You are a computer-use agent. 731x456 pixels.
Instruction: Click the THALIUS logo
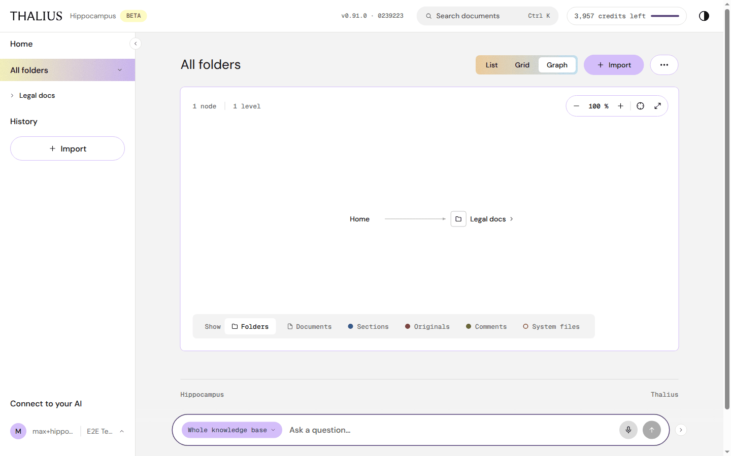[36, 16]
